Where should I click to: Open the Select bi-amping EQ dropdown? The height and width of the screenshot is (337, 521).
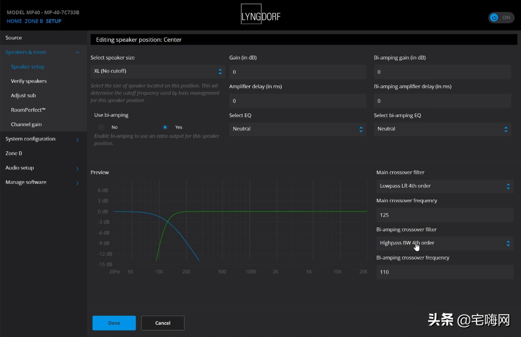[x=442, y=129]
